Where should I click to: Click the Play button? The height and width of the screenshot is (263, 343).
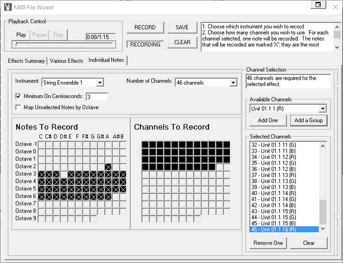[x=21, y=35]
